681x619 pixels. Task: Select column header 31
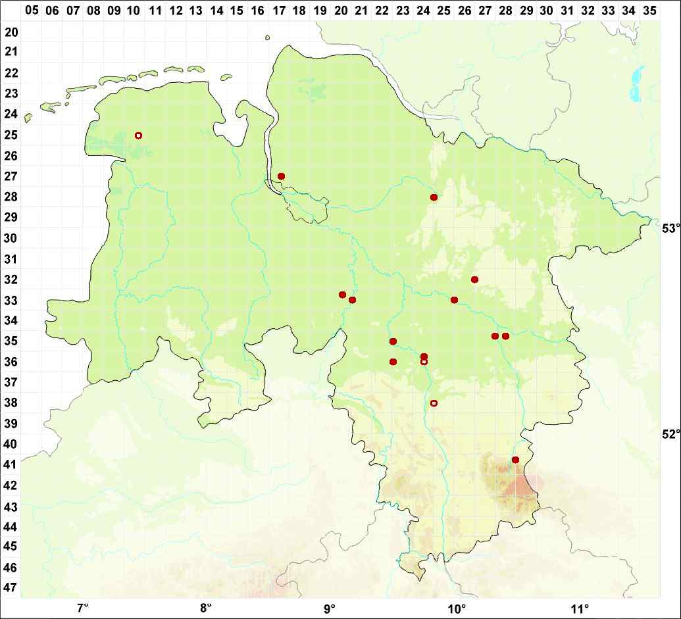click(x=567, y=11)
